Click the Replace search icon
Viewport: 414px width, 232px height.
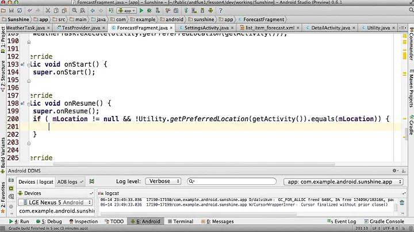(x=82, y=10)
